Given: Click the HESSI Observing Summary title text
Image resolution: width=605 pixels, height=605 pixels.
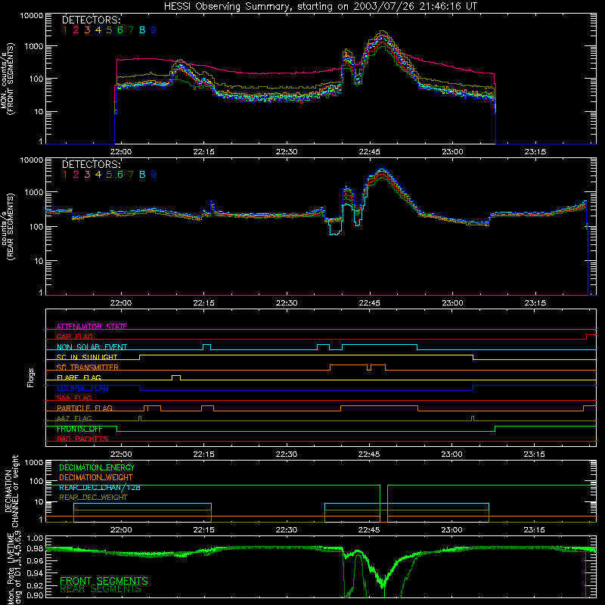Looking at the screenshot, I should click(x=320, y=7).
